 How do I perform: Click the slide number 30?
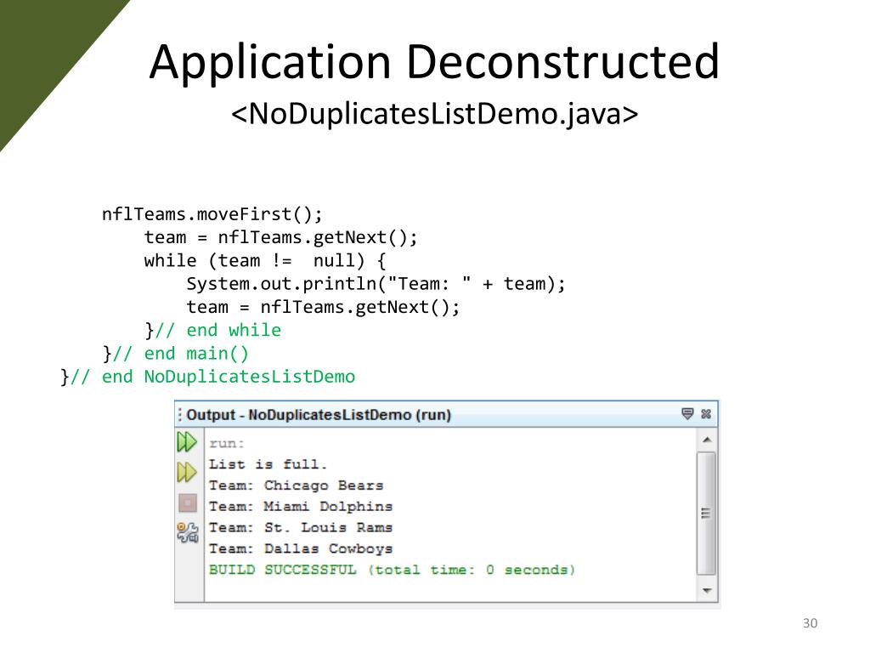click(810, 623)
